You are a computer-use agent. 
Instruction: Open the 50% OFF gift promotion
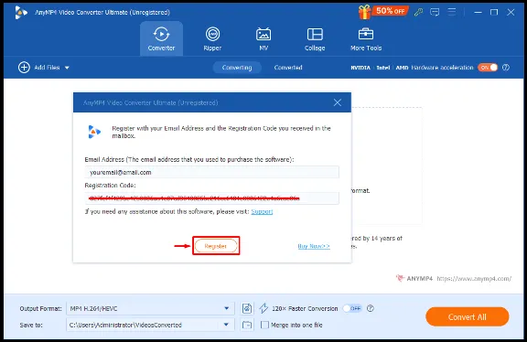pos(383,12)
